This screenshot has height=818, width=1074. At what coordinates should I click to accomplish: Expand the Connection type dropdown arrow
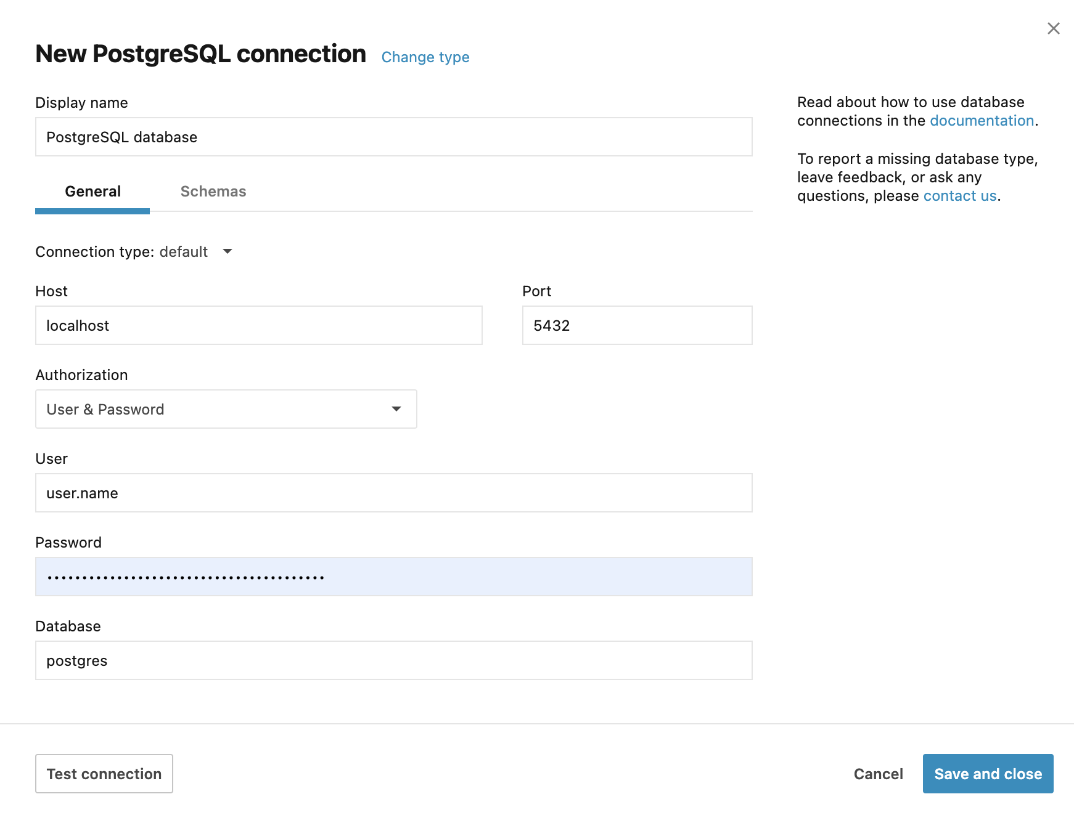tap(227, 251)
